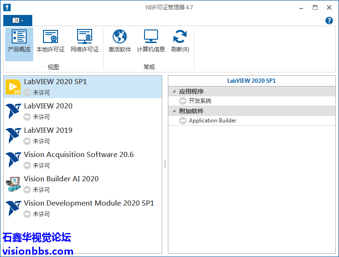The height and width of the screenshot is (257, 339).
Task: Collapse the 应用程序 section
Action: [174, 92]
